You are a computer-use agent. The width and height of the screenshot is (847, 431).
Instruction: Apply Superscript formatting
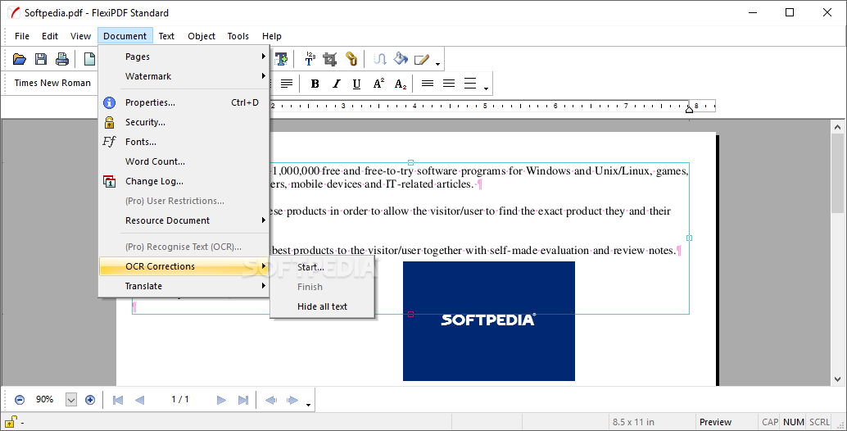378,84
